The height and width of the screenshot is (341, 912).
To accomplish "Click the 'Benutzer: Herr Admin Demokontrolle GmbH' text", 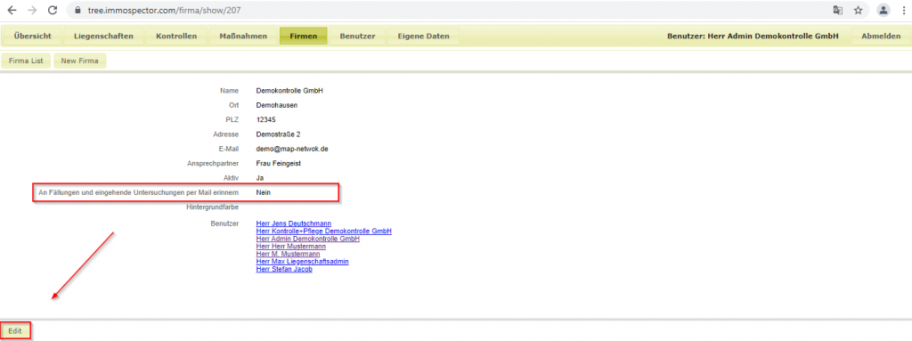I will pyautogui.click(x=753, y=37).
